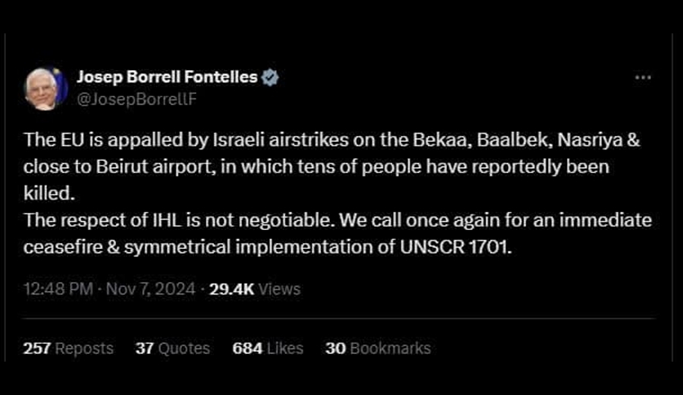Show the 257 Reposts list
Screen dimensions: 683x395
point(68,349)
